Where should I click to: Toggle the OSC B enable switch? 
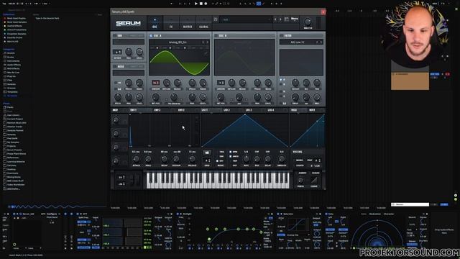click(216, 35)
